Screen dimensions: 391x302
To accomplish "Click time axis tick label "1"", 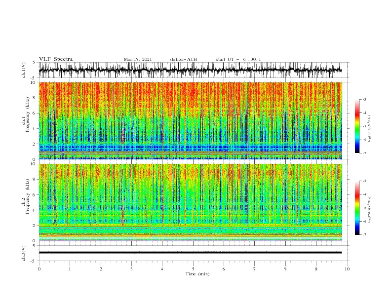I will pyautogui.click(x=70, y=269).
